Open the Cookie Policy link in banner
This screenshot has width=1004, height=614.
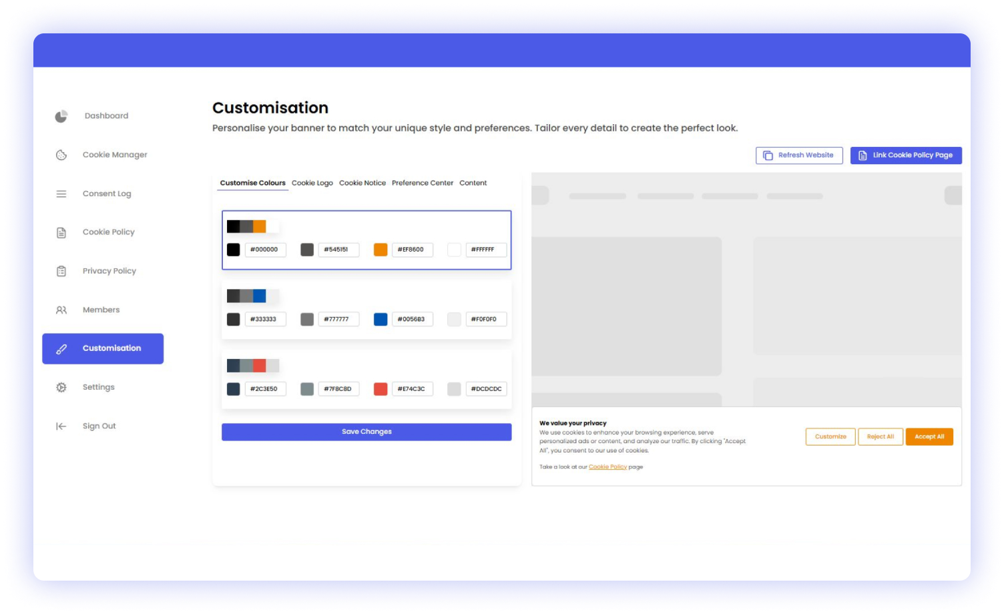(607, 467)
